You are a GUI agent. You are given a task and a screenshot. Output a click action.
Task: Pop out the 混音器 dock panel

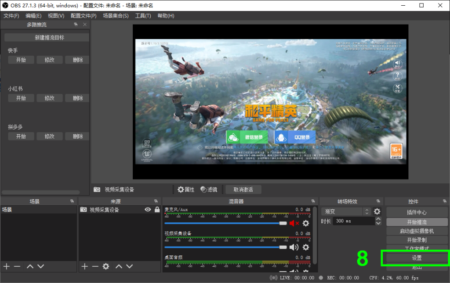pyautogui.click(x=312, y=201)
